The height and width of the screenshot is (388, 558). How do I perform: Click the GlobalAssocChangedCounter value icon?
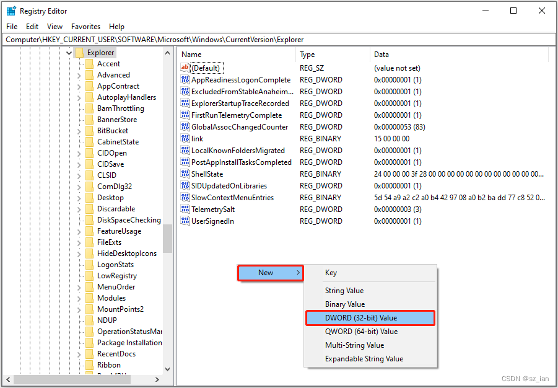(x=185, y=126)
